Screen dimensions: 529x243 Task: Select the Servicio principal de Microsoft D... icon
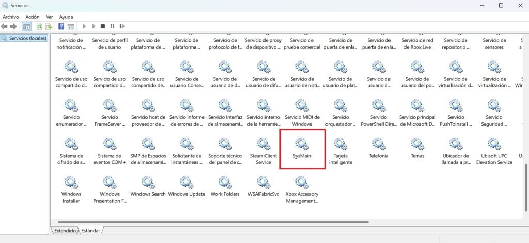(417, 105)
